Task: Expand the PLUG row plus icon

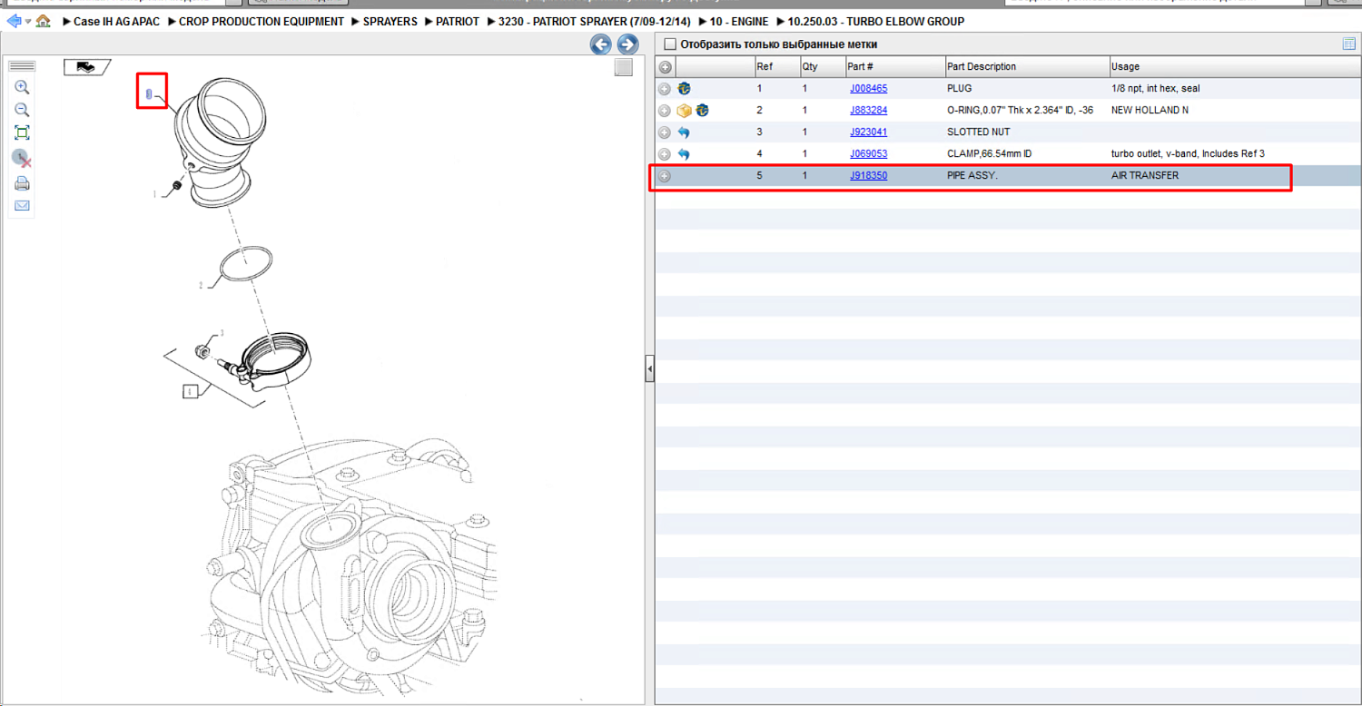Action: point(665,89)
